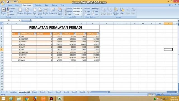Open the Selection Pane
179x101 pixels.
116,12
